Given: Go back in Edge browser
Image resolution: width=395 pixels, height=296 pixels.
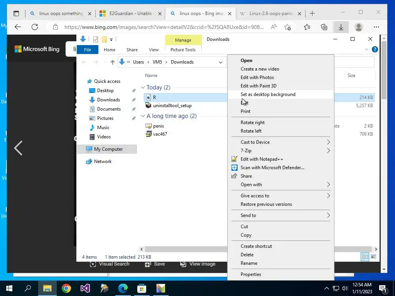Looking at the screenshot, I should tap(18, 27).
